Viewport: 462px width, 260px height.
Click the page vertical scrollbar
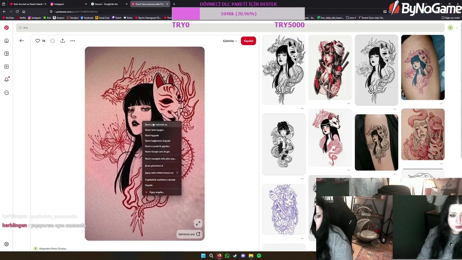[461, 91]
